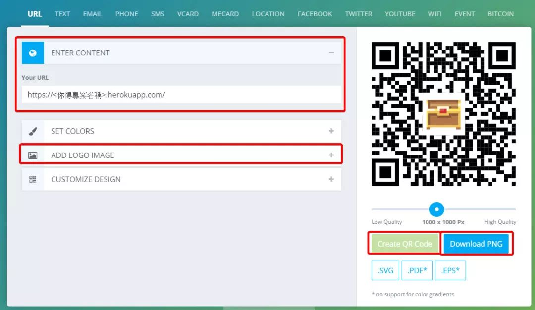Click the slider track near High Quality

501,209
